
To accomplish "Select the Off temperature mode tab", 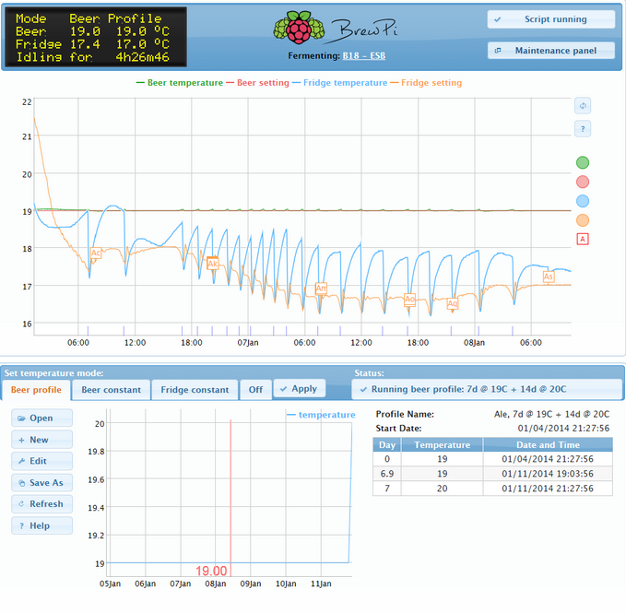I will pos(255,390).
